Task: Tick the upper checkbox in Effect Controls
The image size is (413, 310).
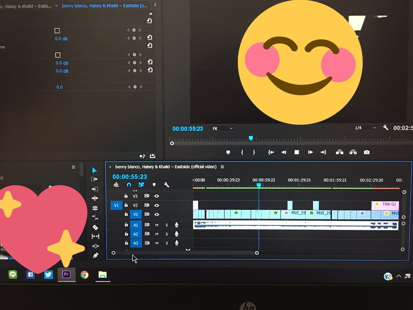Action: pos(57,31)
